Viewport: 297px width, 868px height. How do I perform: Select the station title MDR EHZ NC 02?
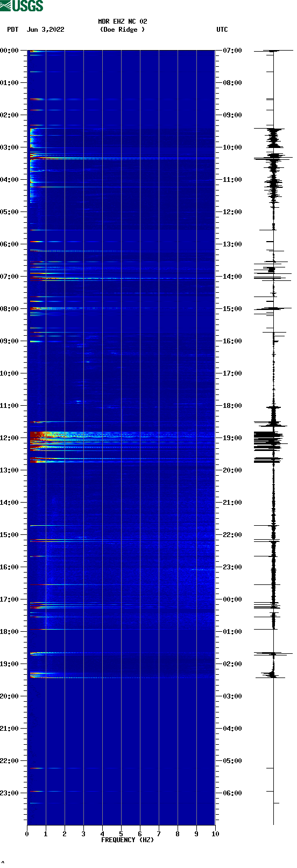coord(122,22)
